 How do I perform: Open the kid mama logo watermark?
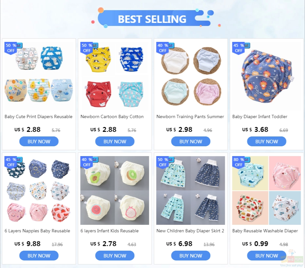click(292, 259)
